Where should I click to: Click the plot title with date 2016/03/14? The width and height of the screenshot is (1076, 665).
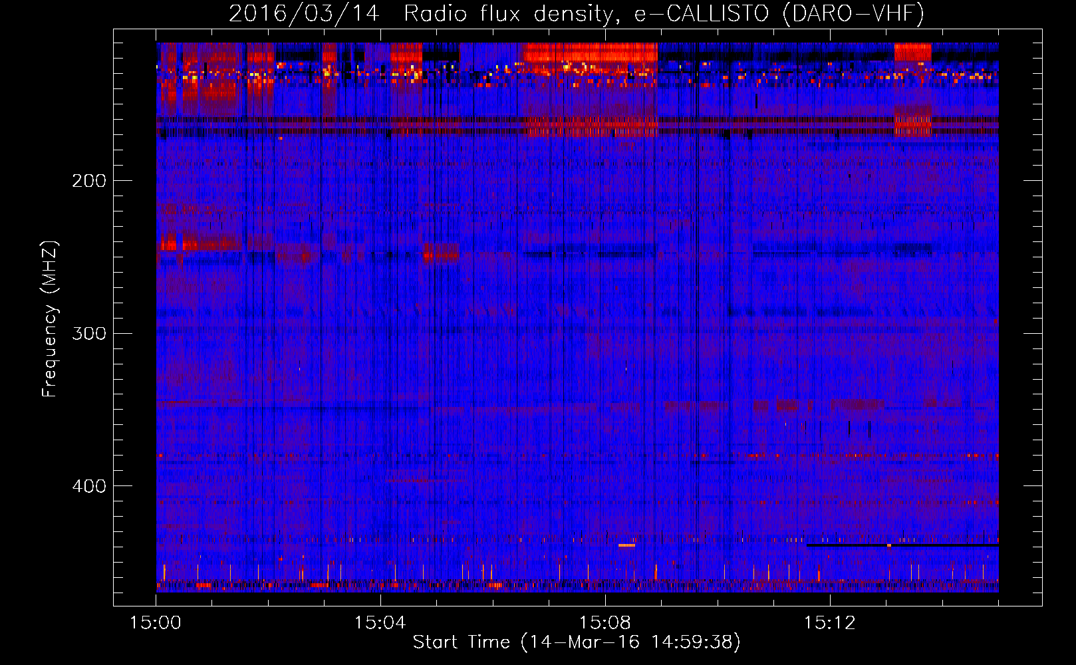point(577,13)
